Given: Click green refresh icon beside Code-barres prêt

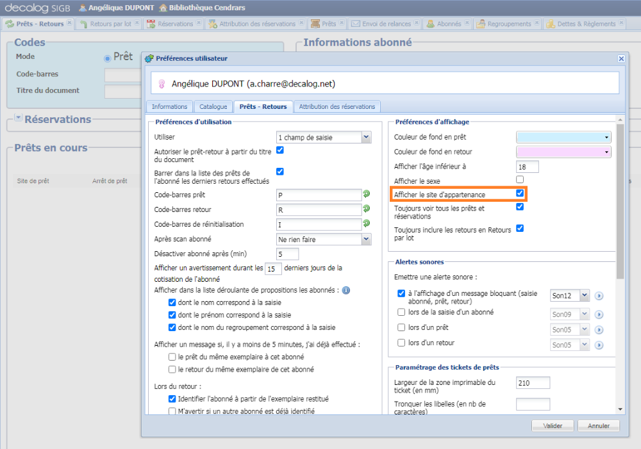Looking at the screenshot, I should (x=367, y=194).
